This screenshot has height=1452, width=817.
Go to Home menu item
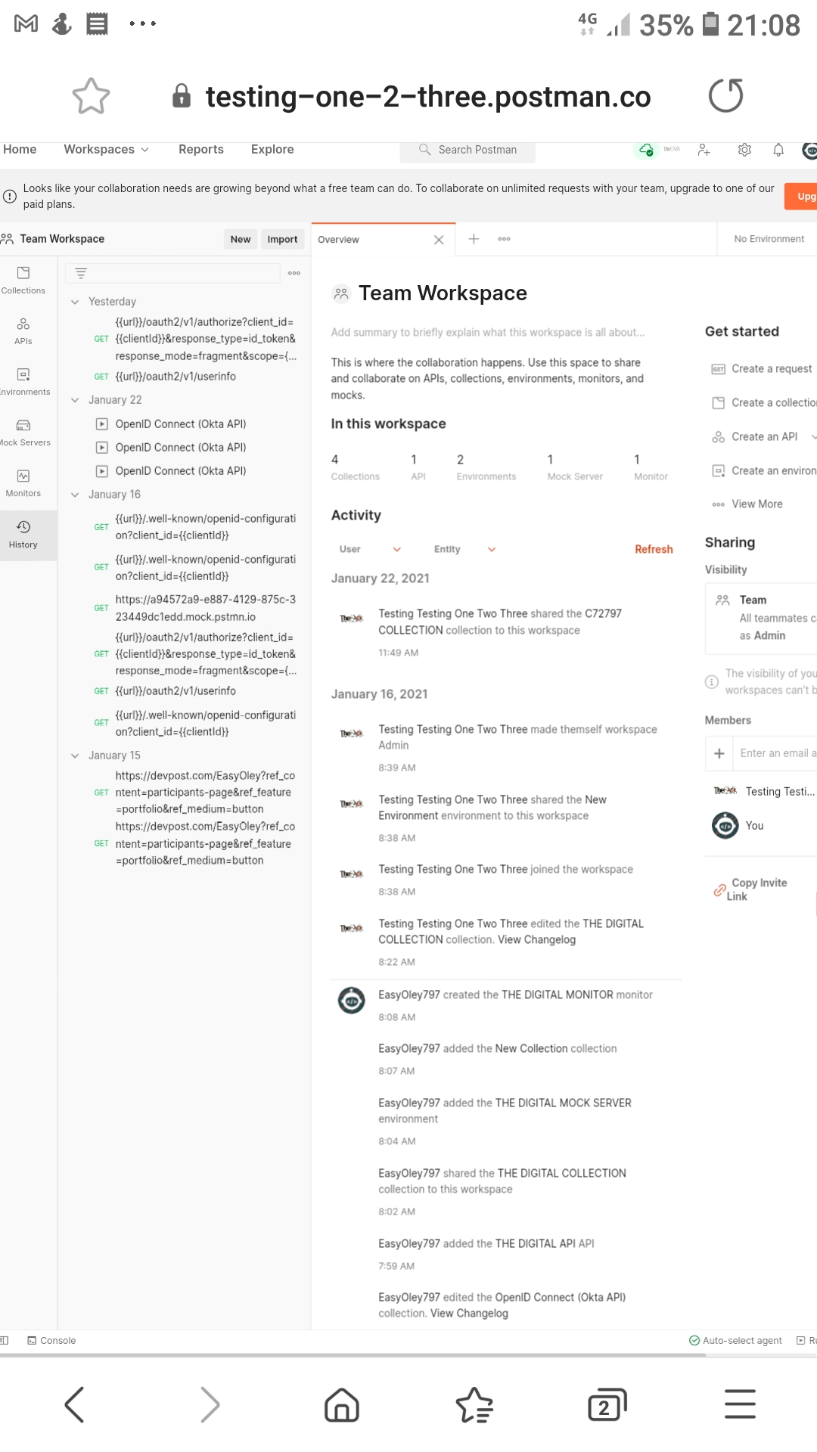(20, 150)
